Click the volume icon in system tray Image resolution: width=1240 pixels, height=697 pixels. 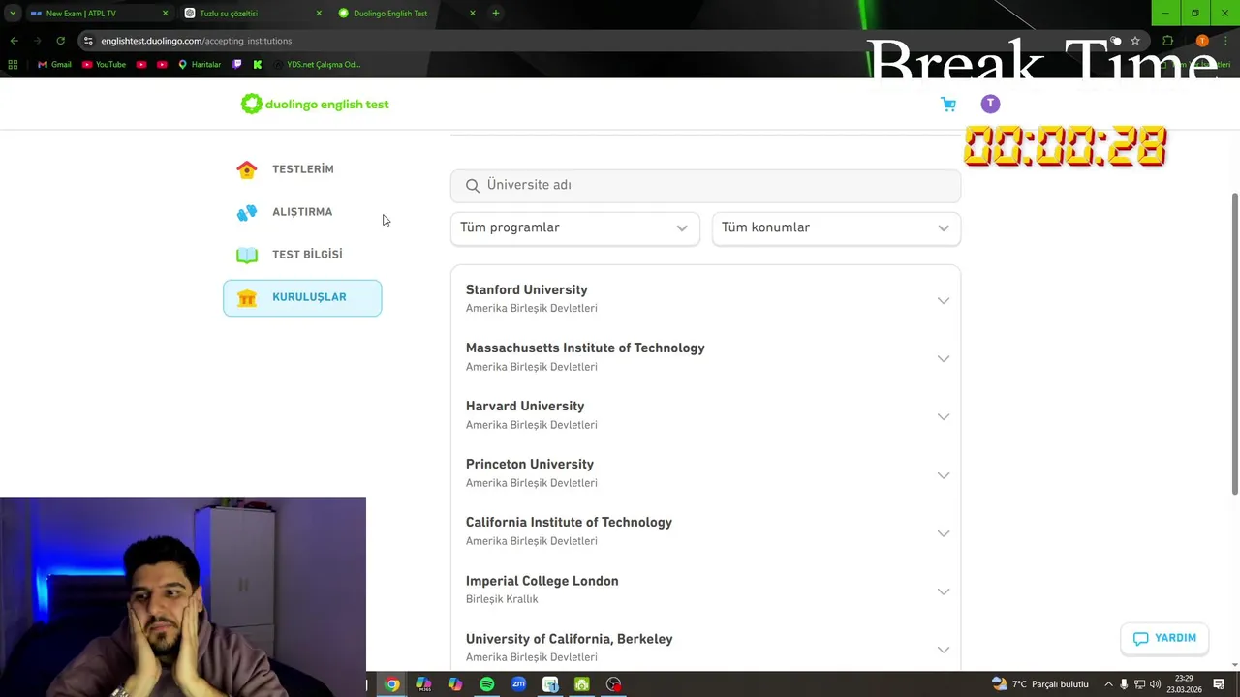pos(1155,684)
